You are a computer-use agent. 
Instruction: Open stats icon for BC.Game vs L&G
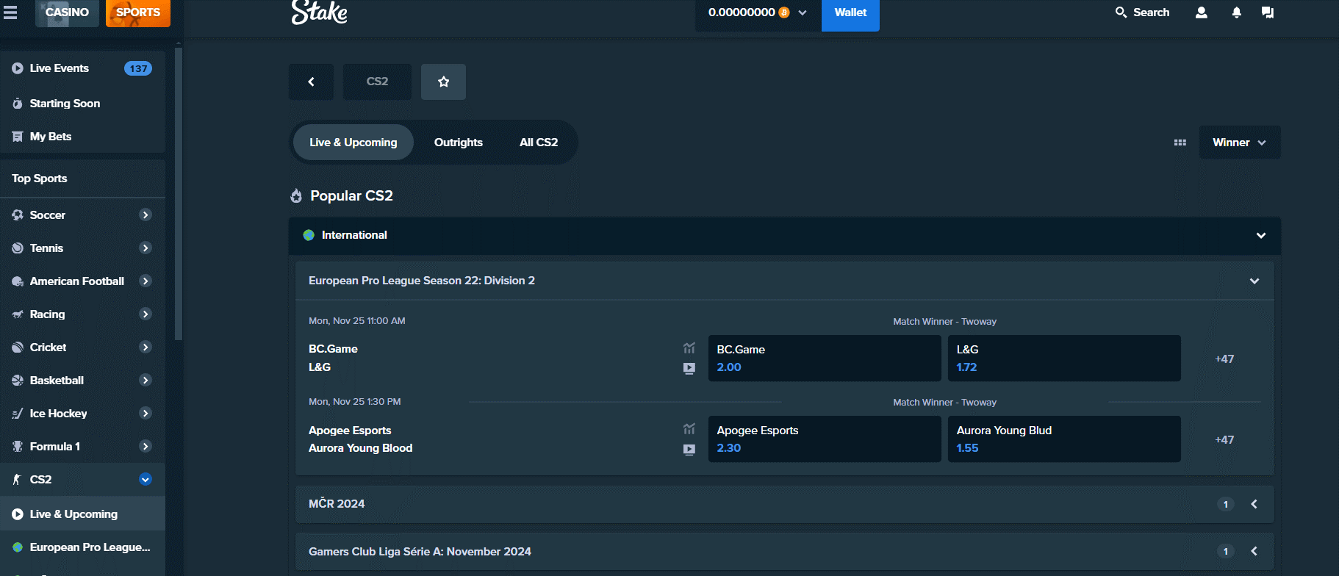(689, 348)
